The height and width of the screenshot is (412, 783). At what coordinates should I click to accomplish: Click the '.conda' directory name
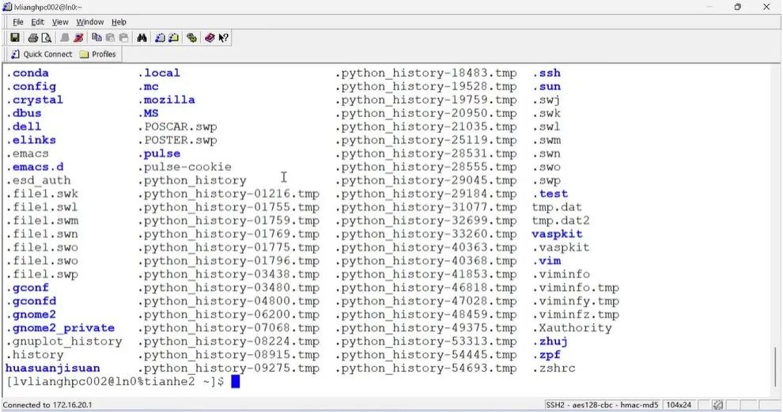[28, 73]
